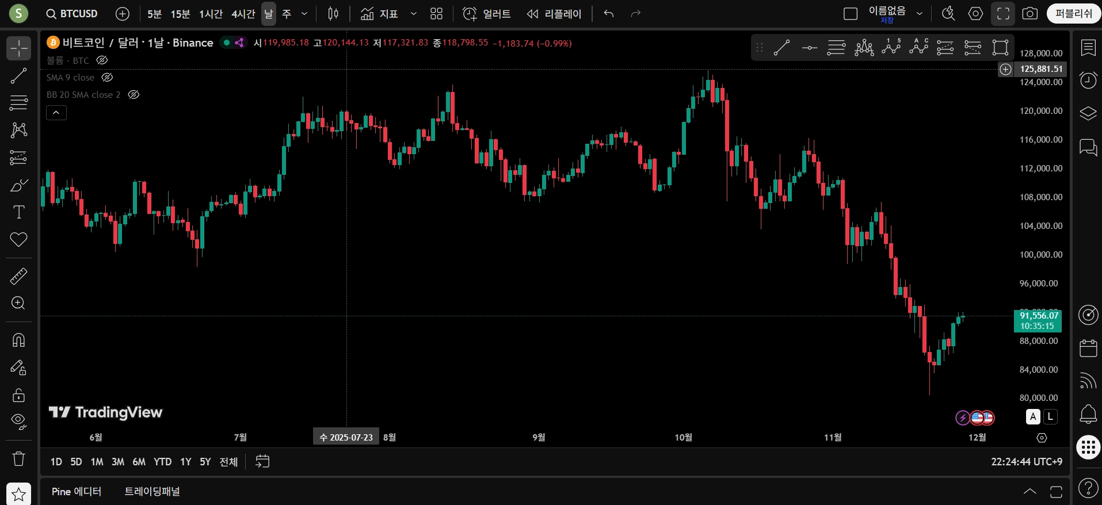
Task: Switch to 4시간 timeframe
Action: [243, 14]
